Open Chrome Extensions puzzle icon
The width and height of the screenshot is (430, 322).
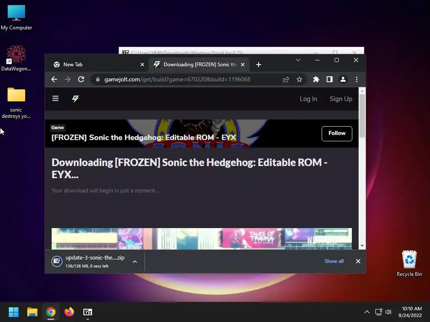[x=316, y=79]
